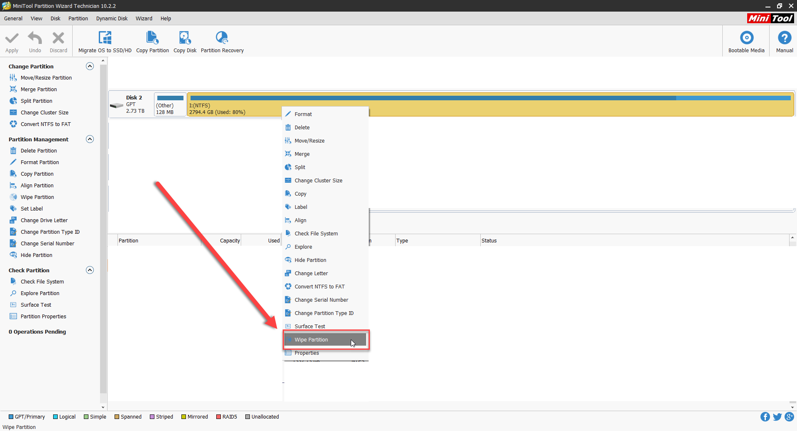The width and height of the screenshot is (797, 431).
Task: Click the Copy Partition toolbar icon
Action: (x=152, y=38)
